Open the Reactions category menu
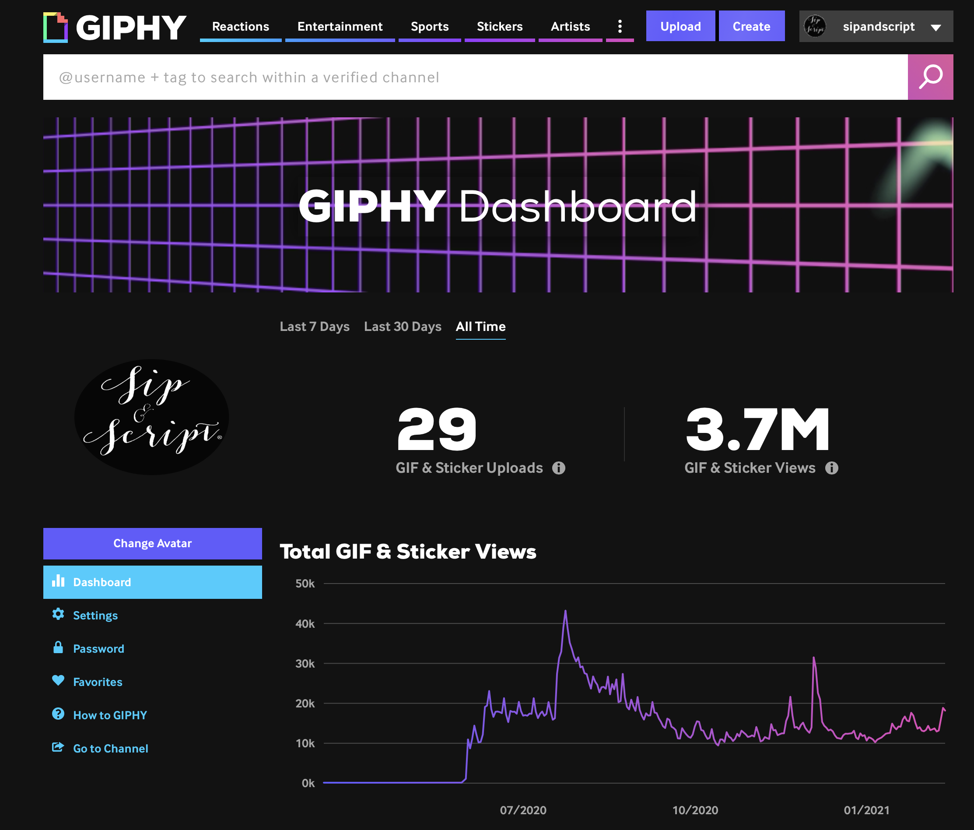The width and height of the screenshot is (974, 830). point(240,26)
